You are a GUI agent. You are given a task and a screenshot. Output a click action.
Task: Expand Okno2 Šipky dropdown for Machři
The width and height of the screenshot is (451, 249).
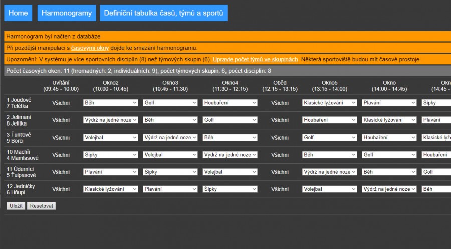[x=110, y=155]
